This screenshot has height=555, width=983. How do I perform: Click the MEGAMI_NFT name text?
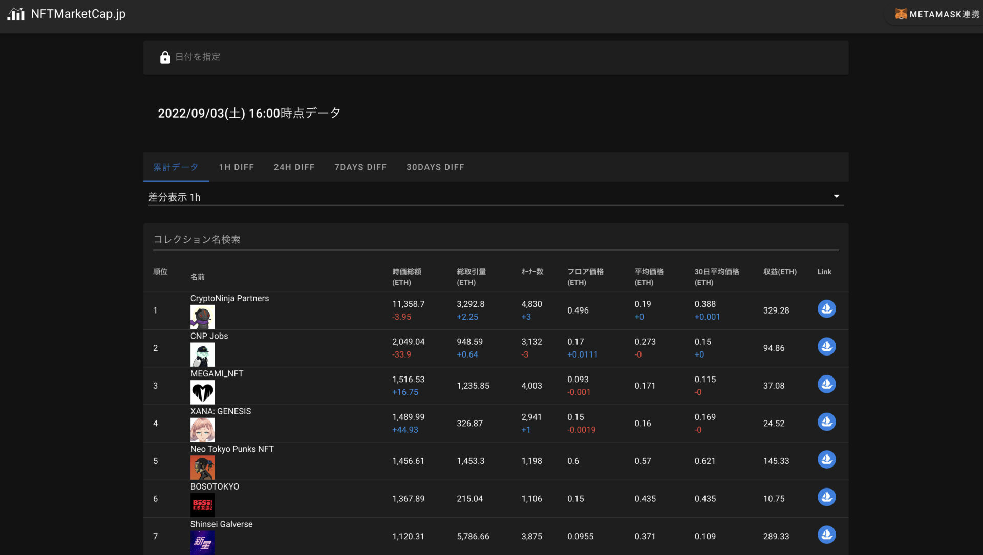[217, 374]
